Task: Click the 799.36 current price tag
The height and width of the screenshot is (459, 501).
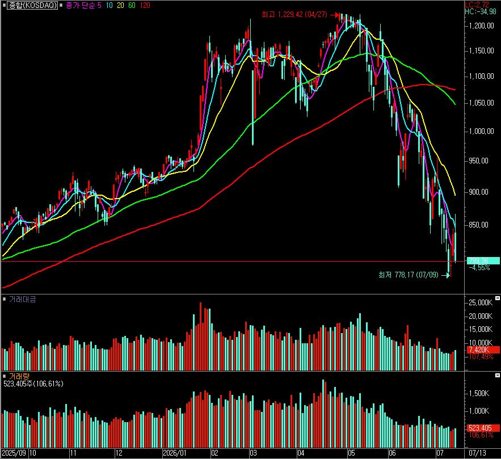Action: (x=483, y=260)
